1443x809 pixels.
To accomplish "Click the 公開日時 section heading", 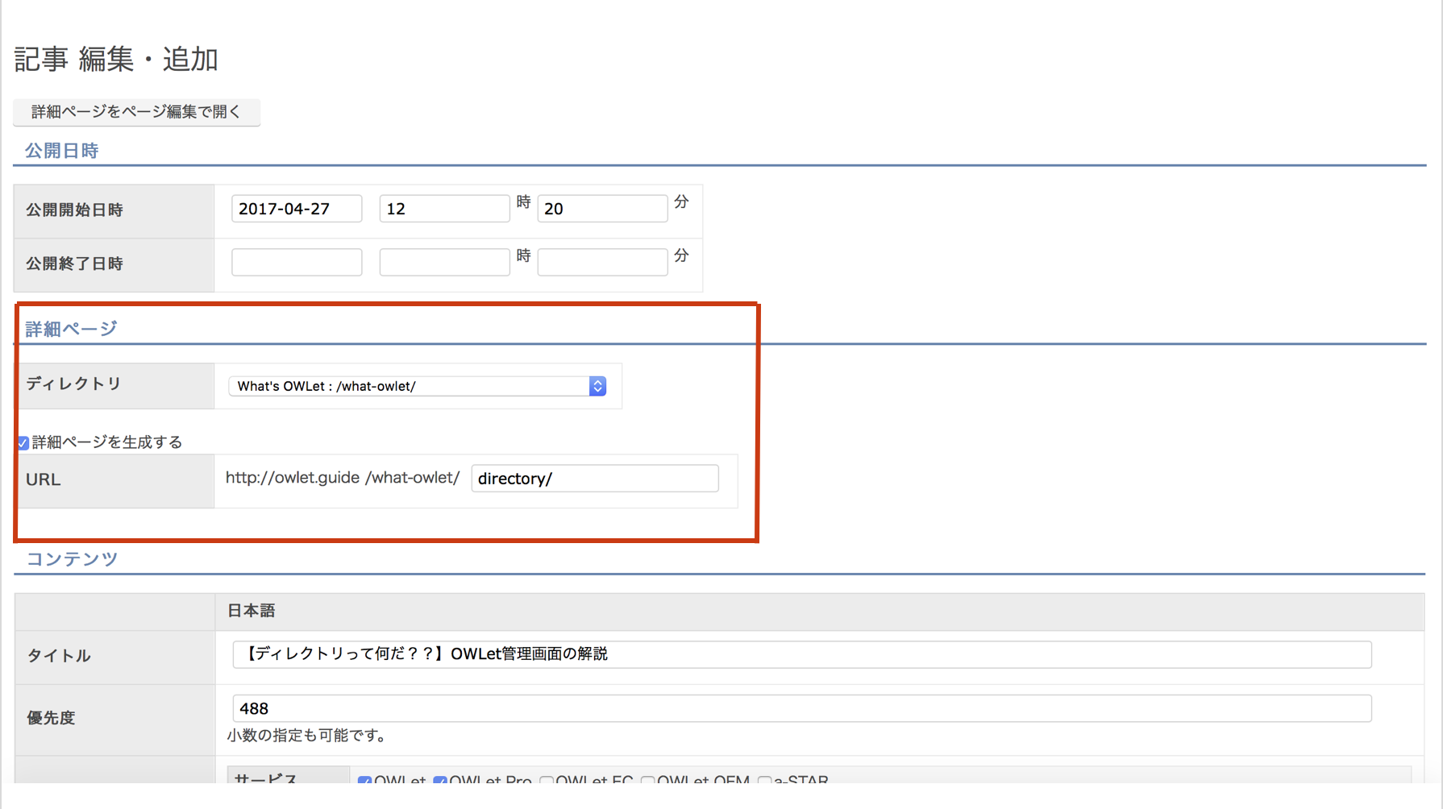I will tap(61, 151).
